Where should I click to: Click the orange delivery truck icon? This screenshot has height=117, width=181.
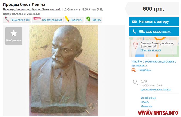[x=134, y=70]
